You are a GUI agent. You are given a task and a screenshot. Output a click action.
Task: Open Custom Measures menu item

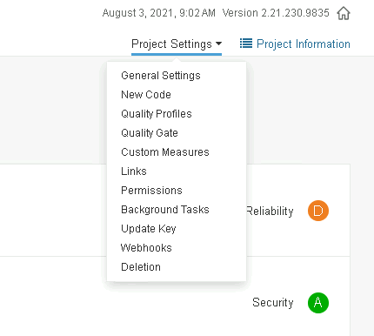pyautogui.click(x=165, y=152)
